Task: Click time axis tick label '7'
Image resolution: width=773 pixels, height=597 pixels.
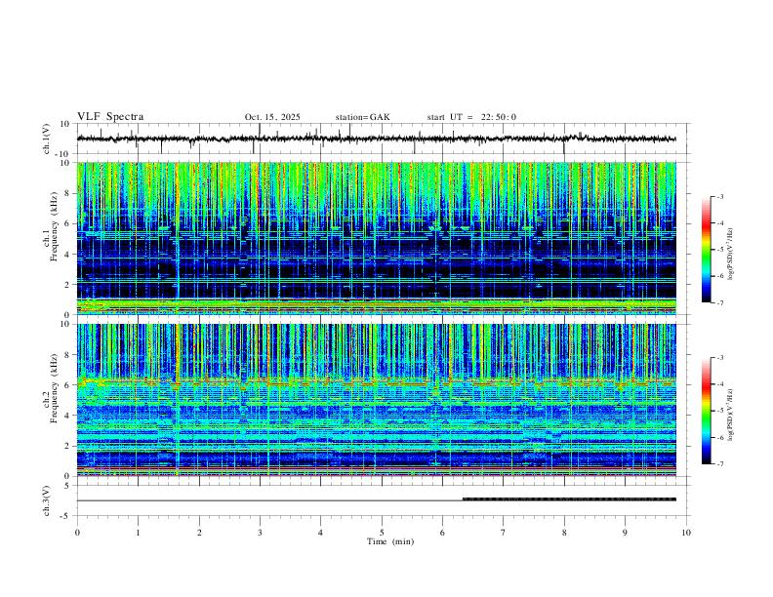Action: point(504,533)
